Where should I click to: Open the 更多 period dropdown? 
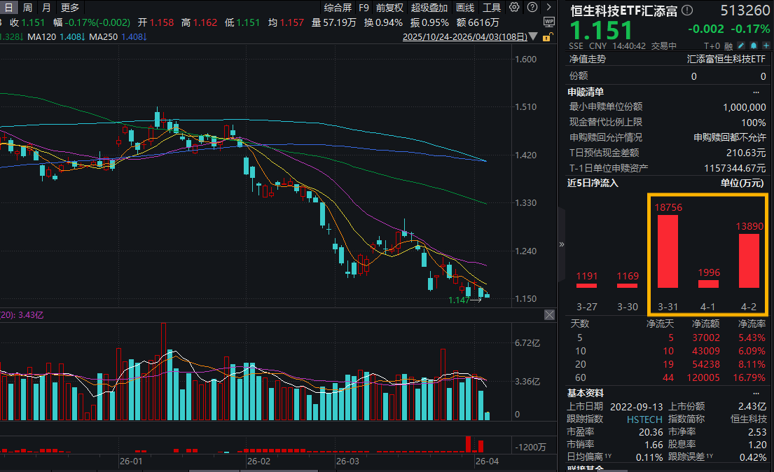click(70, 8)
